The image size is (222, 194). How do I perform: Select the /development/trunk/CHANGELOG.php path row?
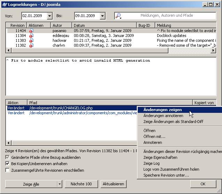coord(72,108)
